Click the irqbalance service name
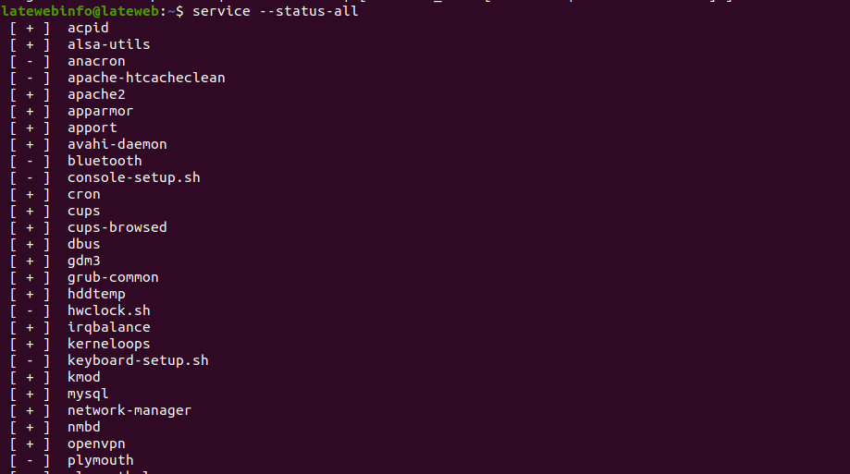 (x=108, y=327)
